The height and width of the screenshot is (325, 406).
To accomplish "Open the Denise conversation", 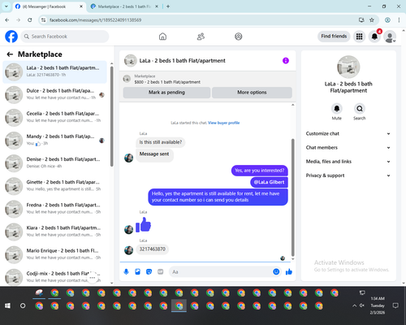I will click(54, 163).
